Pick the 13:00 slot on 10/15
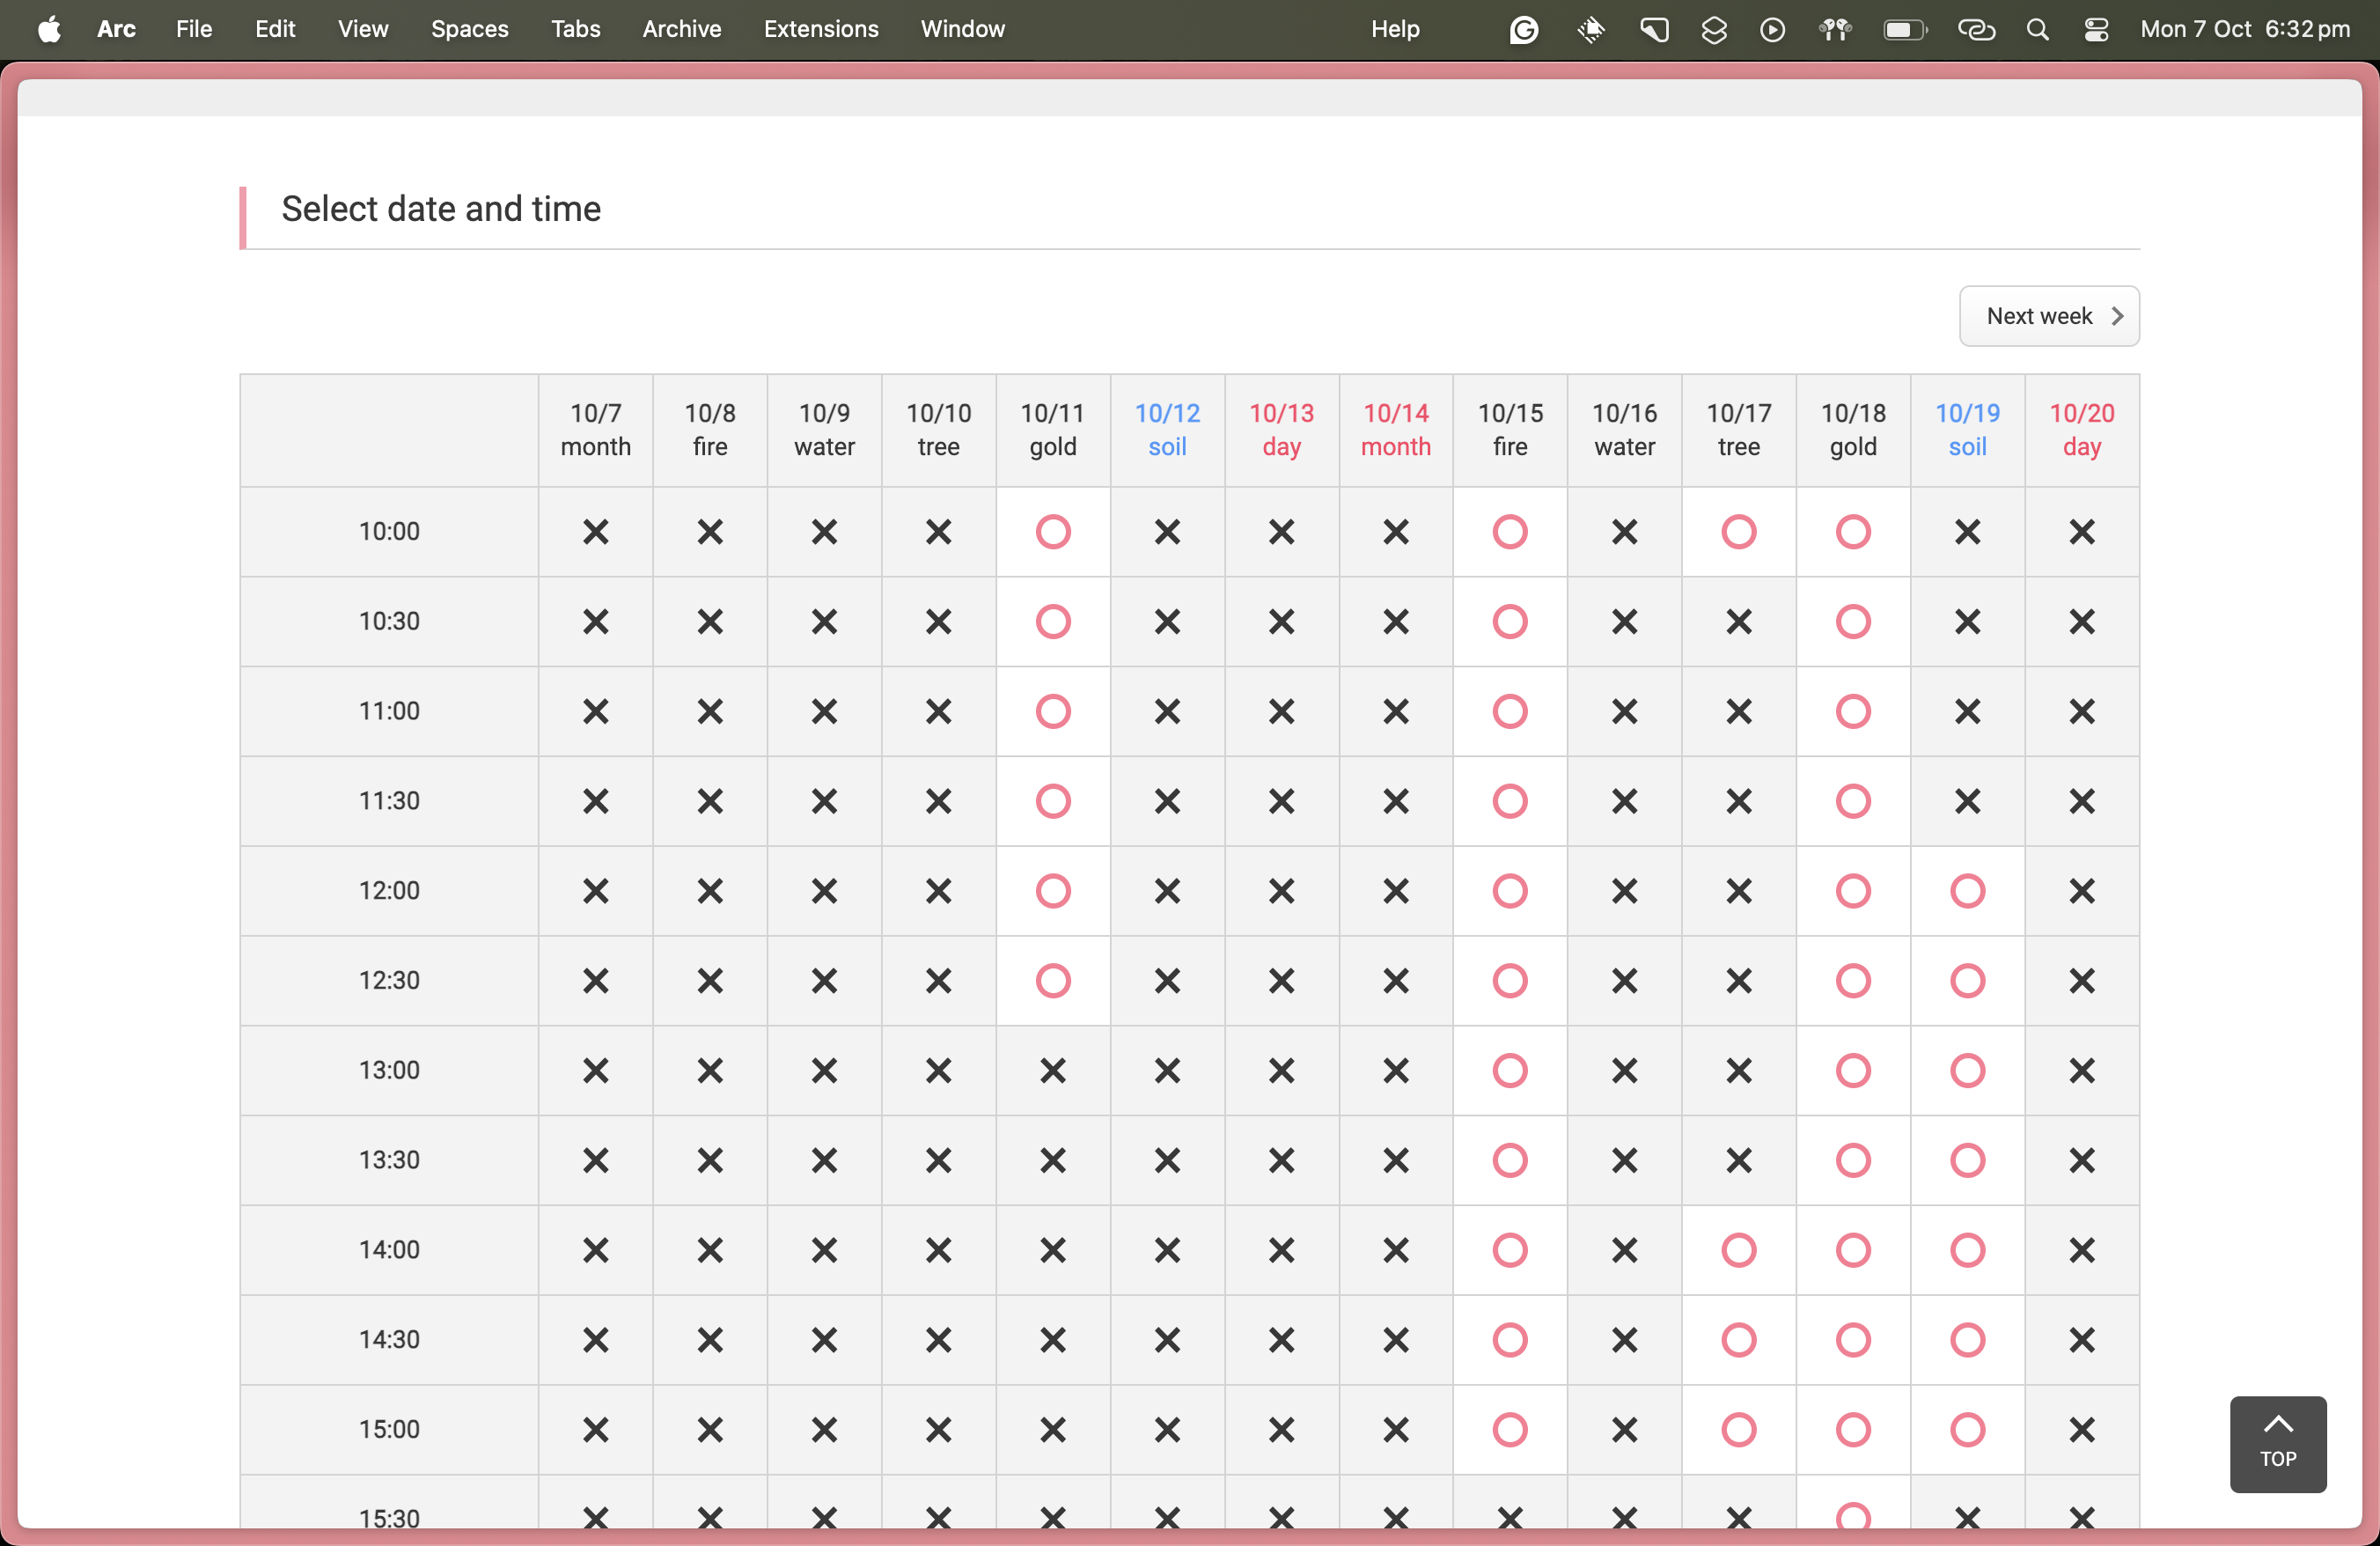 [1509, 1070]
